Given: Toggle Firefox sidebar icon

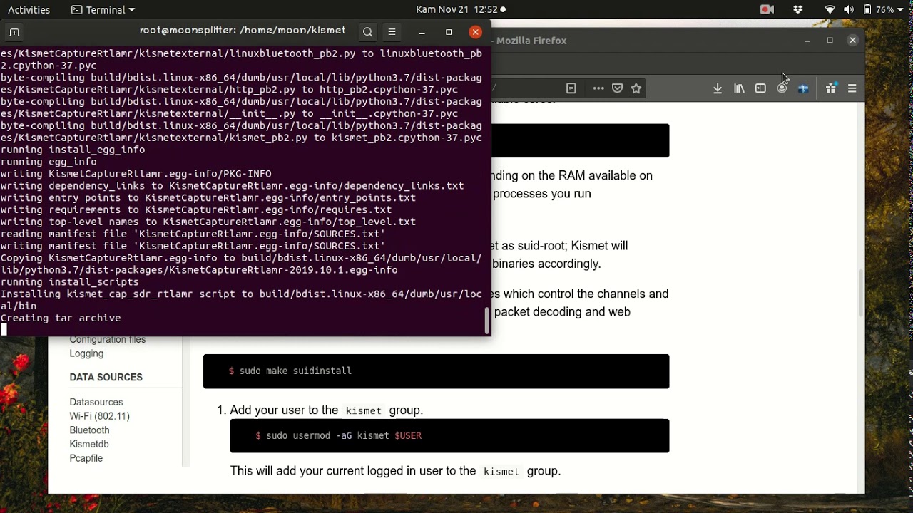Looking at the screenshot, I should coord(760,88).
